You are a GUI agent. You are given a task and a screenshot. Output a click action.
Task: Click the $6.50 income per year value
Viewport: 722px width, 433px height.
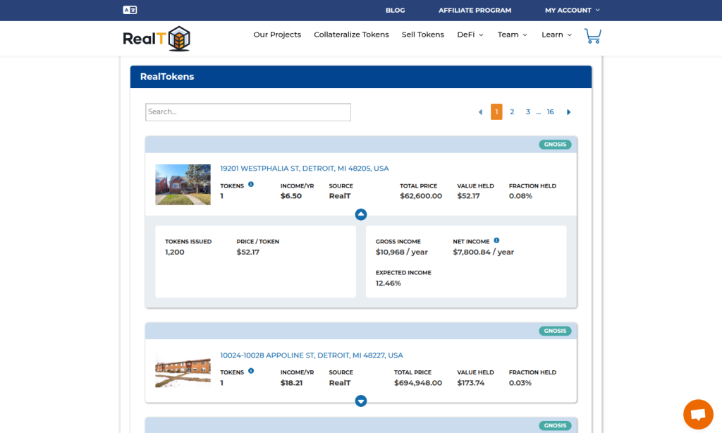(291, 196)
